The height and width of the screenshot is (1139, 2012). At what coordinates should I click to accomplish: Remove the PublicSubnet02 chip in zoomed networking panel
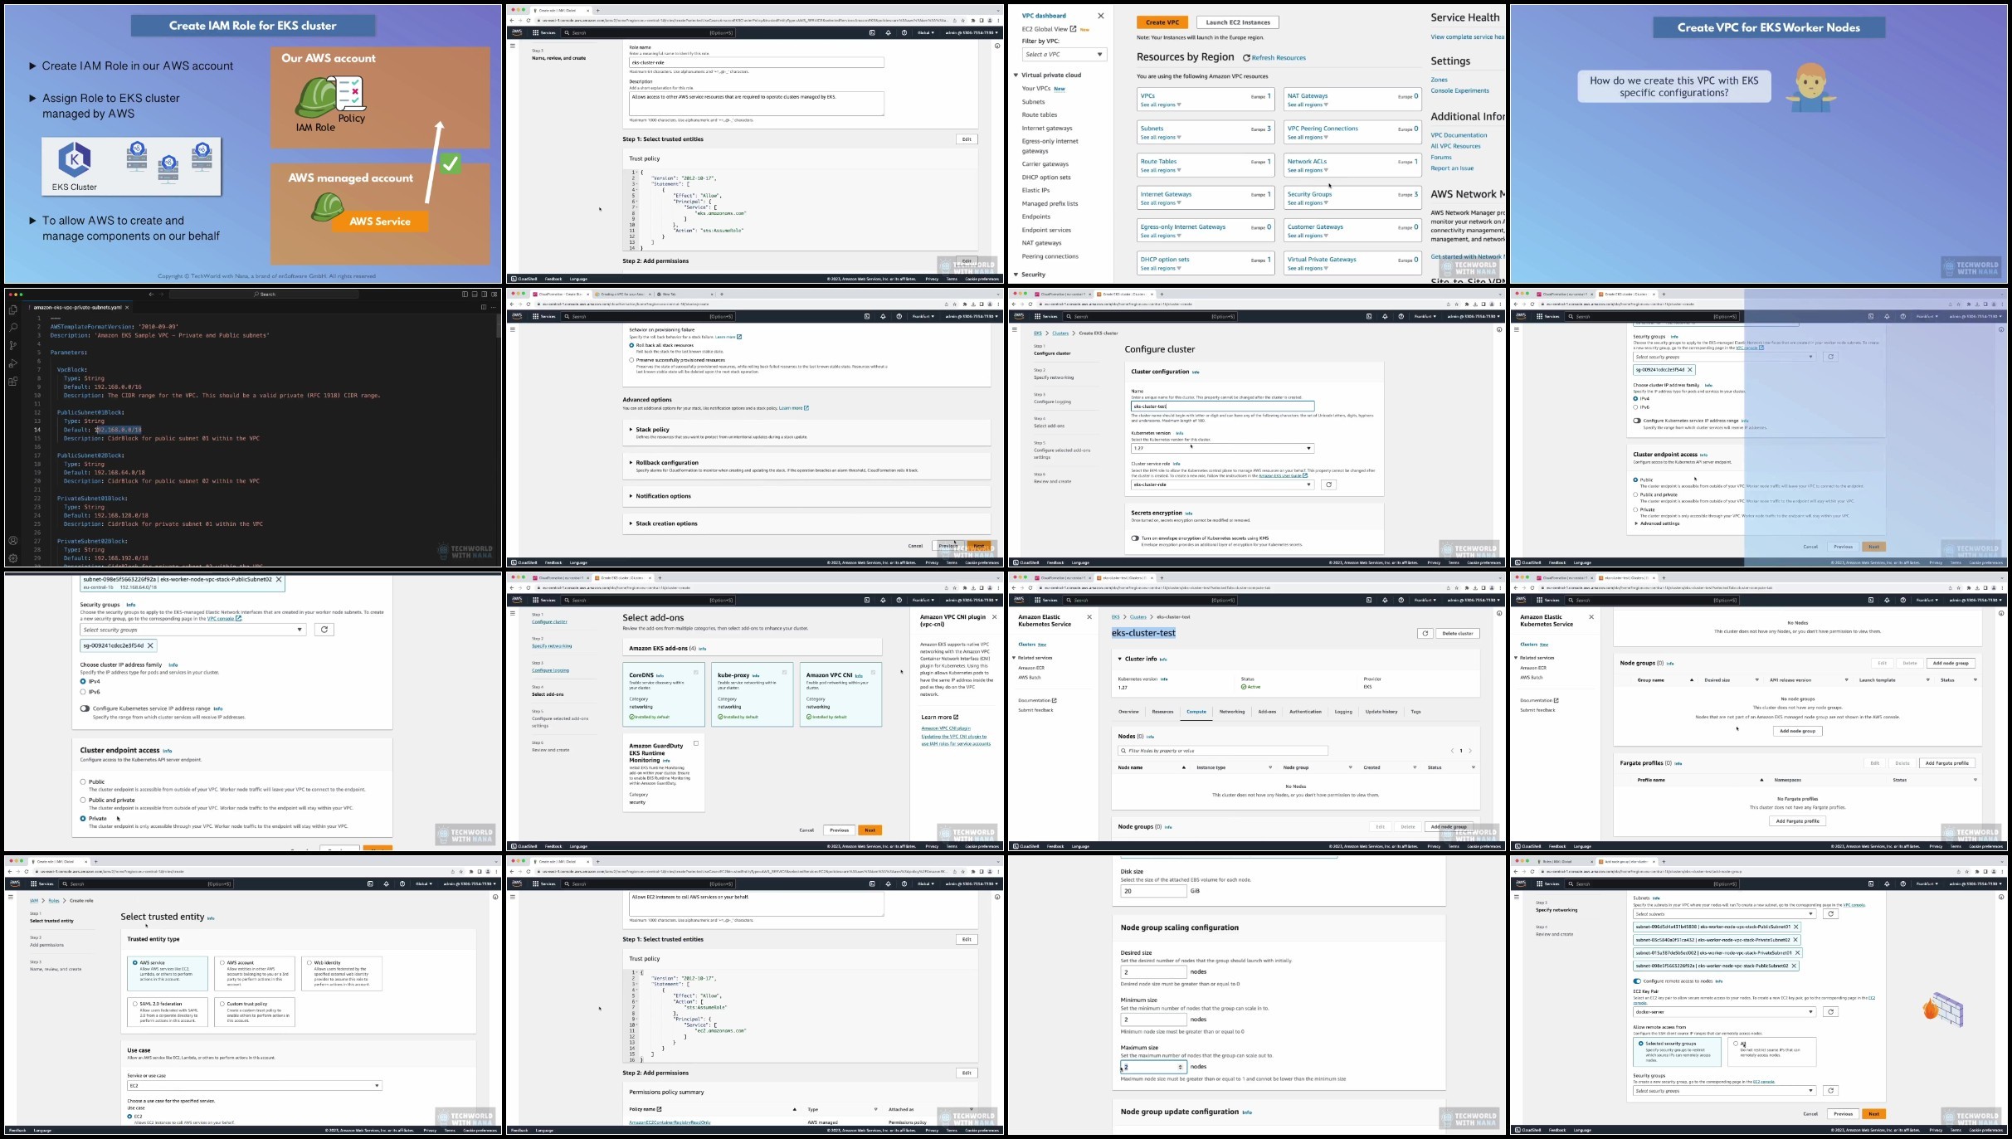[x=279, y=580]
